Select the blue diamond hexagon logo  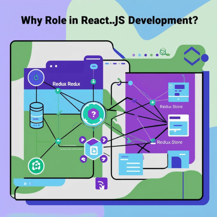click(192, 56)
